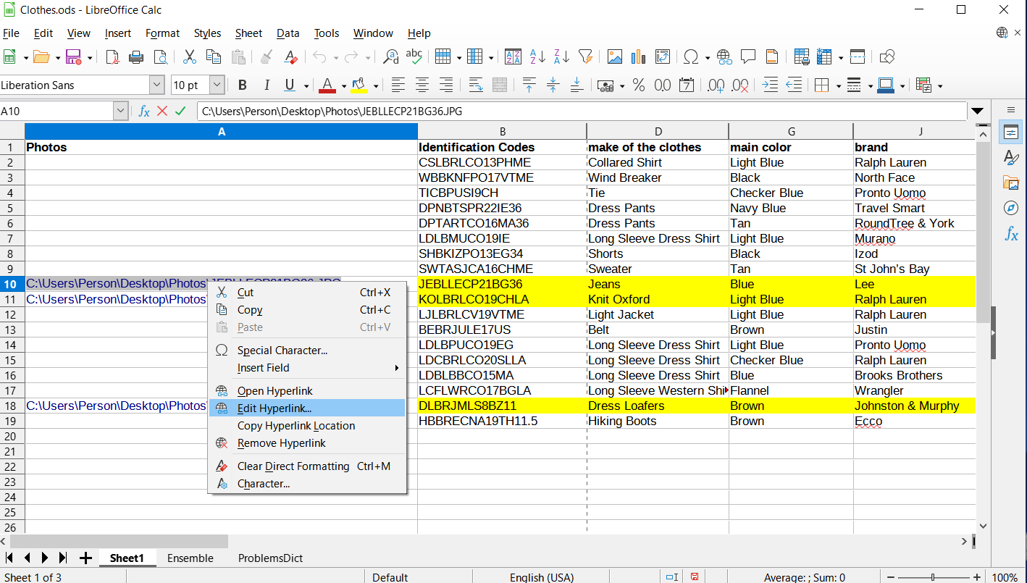The width and height of the screenshot is (1027, 583).
Task: Open the sidebar Navigator panel
Action: (x=1011, y=209)
